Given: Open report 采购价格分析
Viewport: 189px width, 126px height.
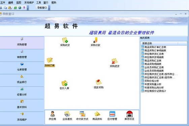Looking at the screenshot, I should 150,81.
